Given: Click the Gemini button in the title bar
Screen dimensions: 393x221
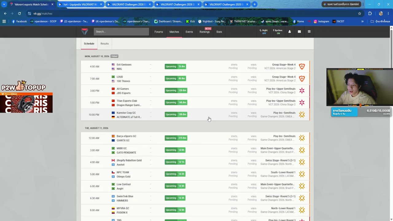Looking at the screenshot, I should 341,4.
